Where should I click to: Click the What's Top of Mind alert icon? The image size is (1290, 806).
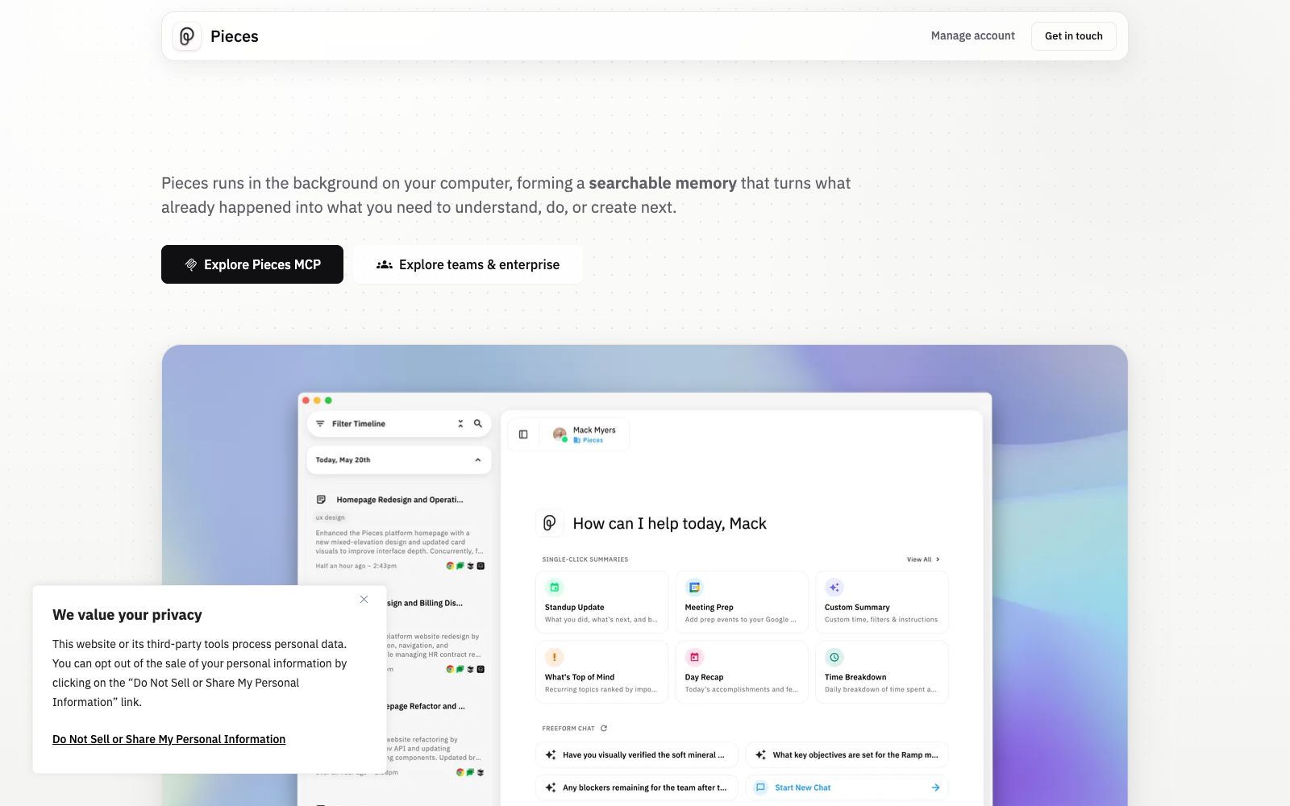[554, 657]
